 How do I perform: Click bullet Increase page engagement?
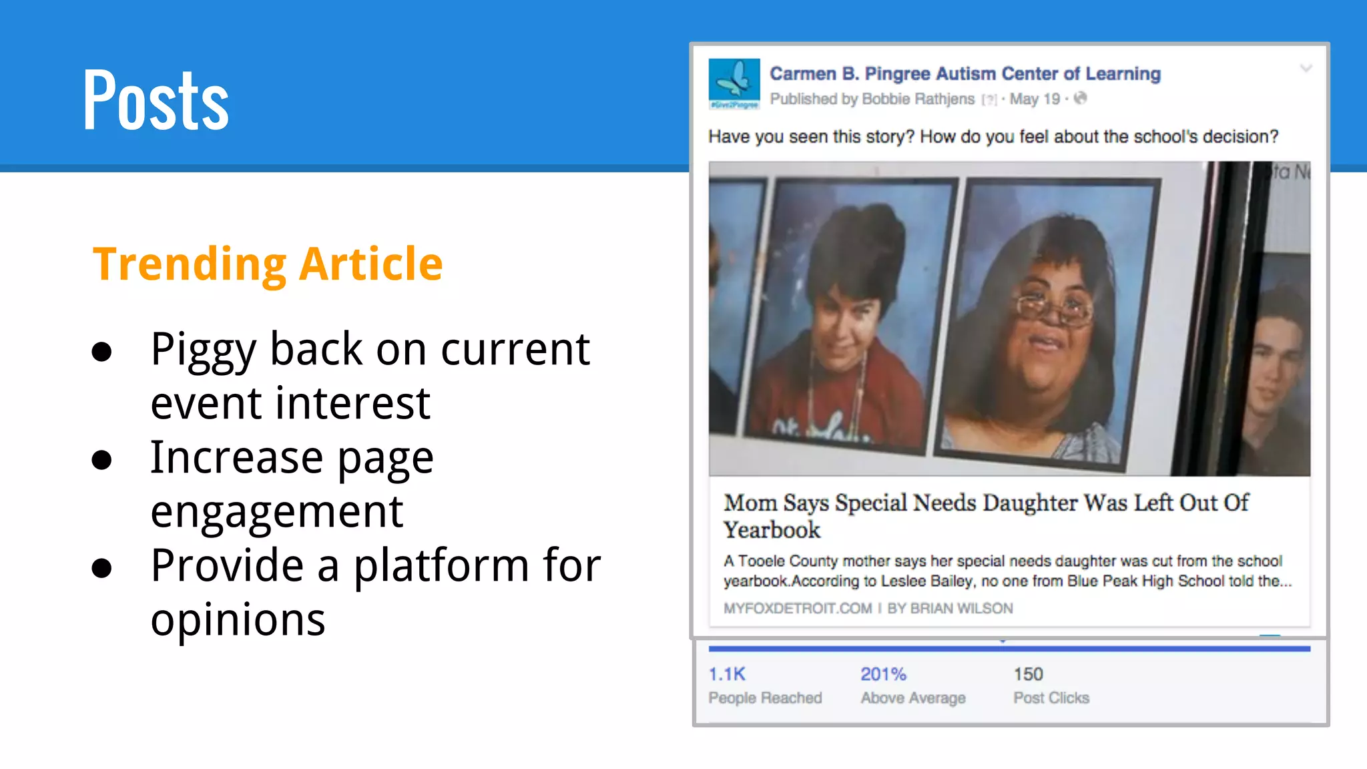point(292,485)
